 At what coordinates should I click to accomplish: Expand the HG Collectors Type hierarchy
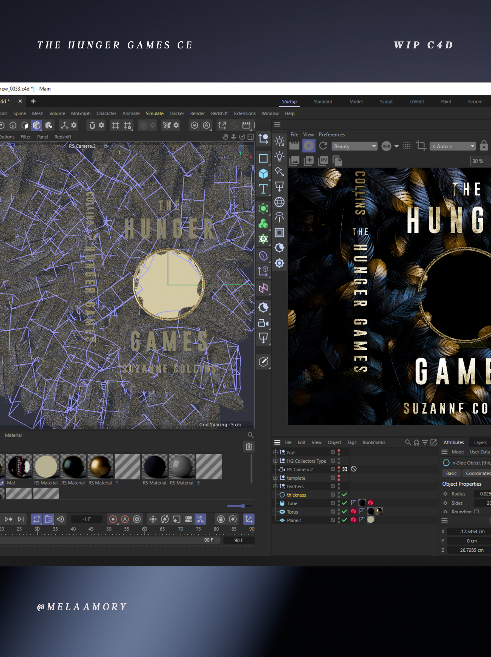[275, 461]
